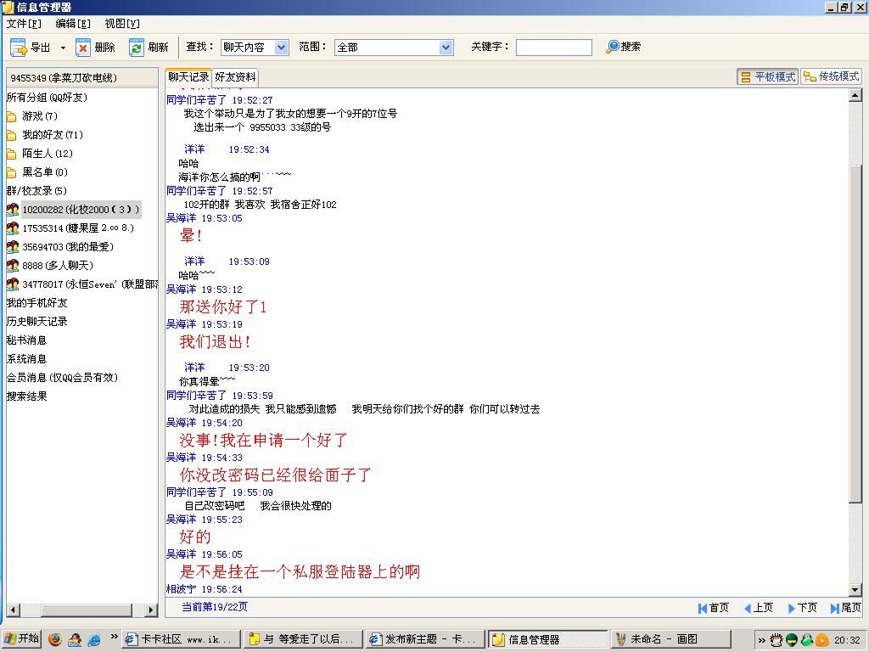Go to first page (首页)

click(713, 608)
